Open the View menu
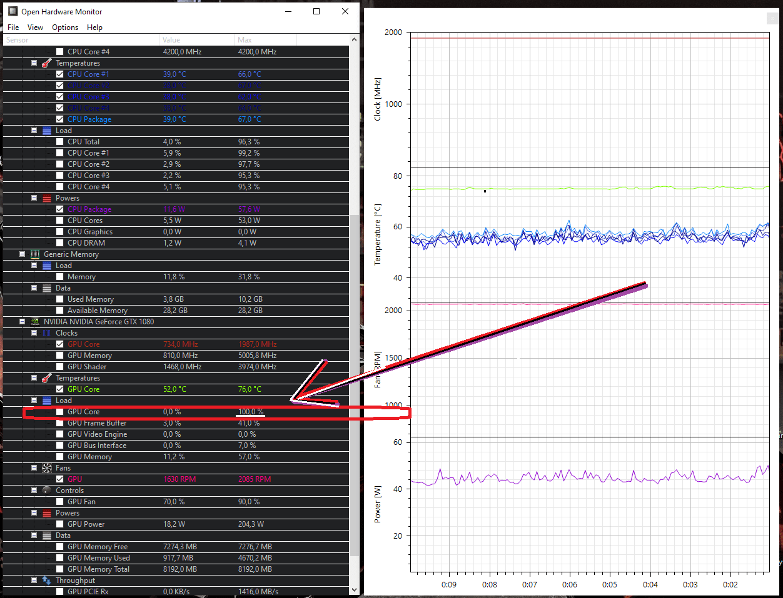The image size is (783, 598). 35,27
